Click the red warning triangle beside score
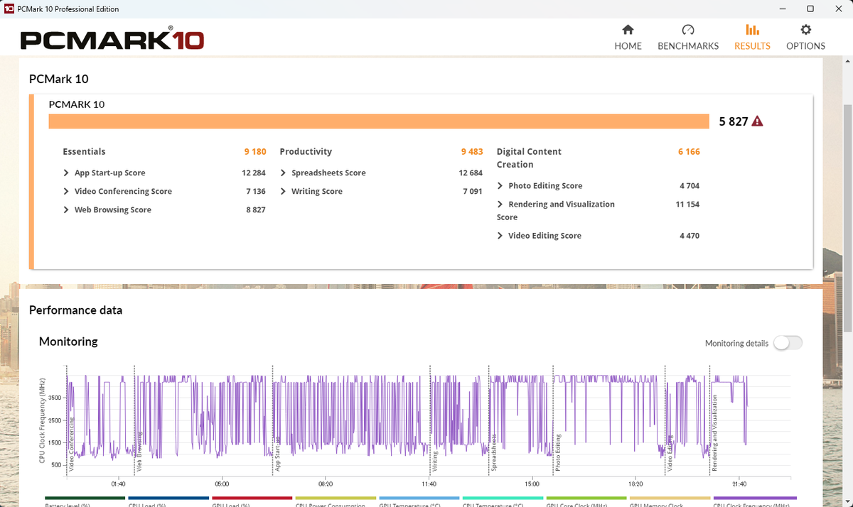This screenshot has height=507, width=853. pos(757,121)
